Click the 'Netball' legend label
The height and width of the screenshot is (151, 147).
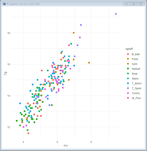tap(136, 69)
